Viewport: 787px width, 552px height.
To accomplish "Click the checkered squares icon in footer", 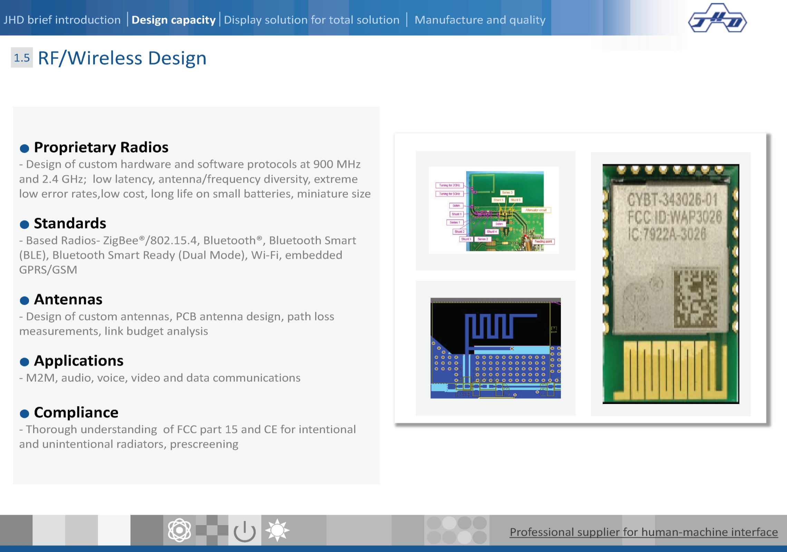I will 212,530.
